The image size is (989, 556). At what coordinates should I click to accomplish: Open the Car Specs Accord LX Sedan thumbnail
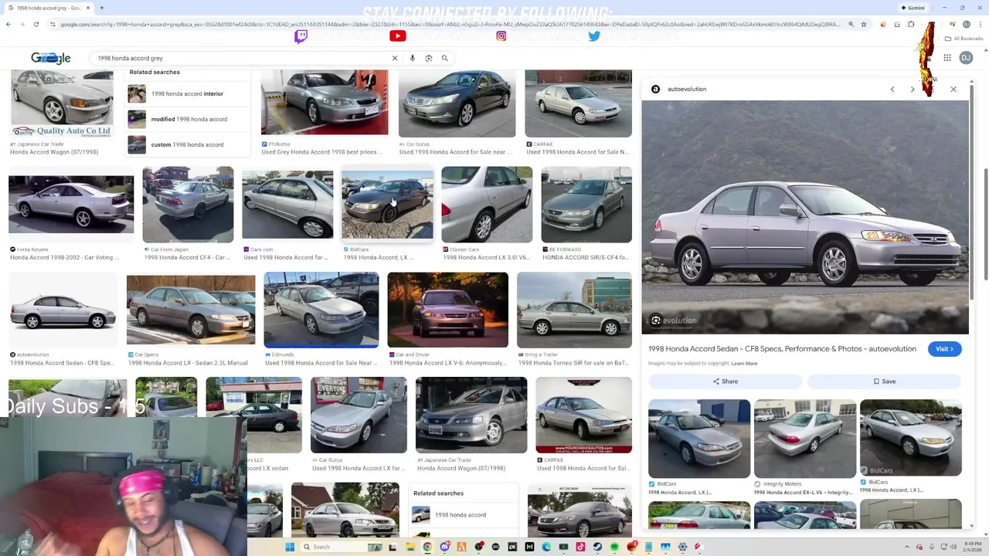[x=191, y=310]
